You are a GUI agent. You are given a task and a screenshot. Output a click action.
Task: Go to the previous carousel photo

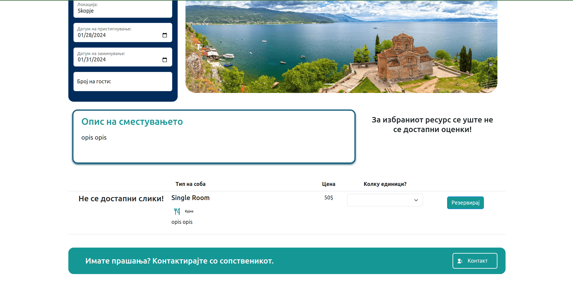[x=206, y=21]
